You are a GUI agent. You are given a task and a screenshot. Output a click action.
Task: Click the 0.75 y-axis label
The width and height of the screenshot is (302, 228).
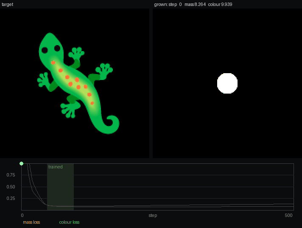[11, 175]
